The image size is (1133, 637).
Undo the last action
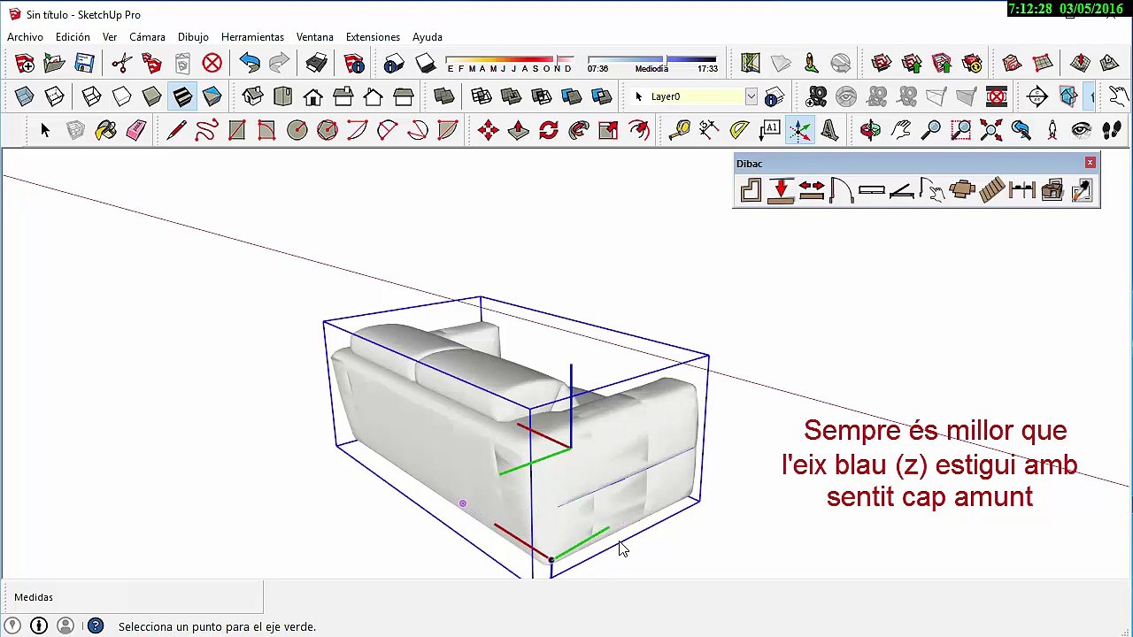(250, 64)
